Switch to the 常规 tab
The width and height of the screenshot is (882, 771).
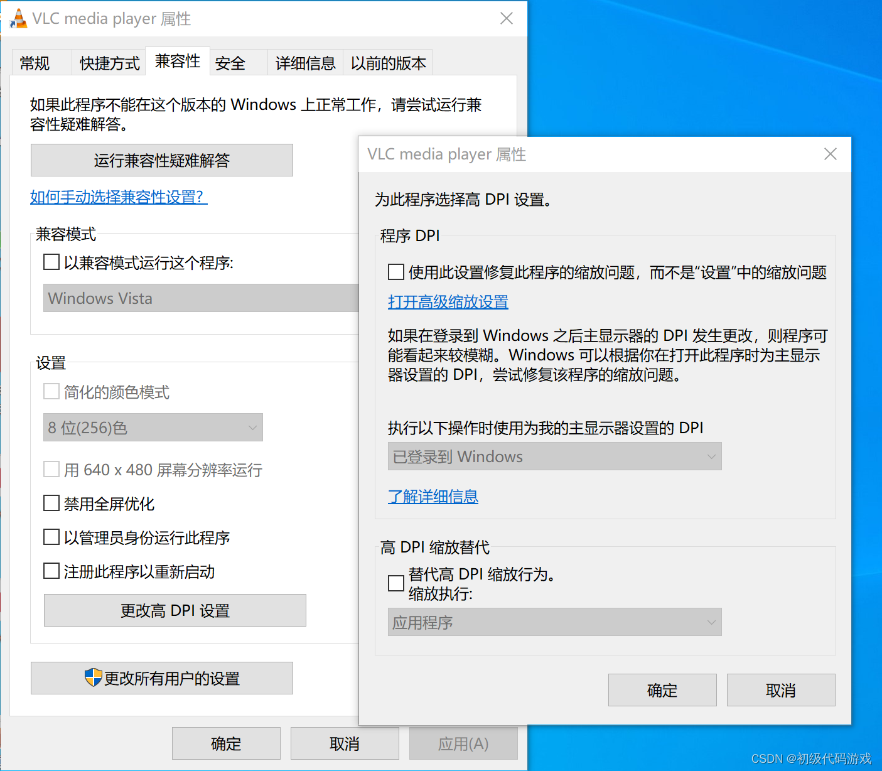[41, 63]
